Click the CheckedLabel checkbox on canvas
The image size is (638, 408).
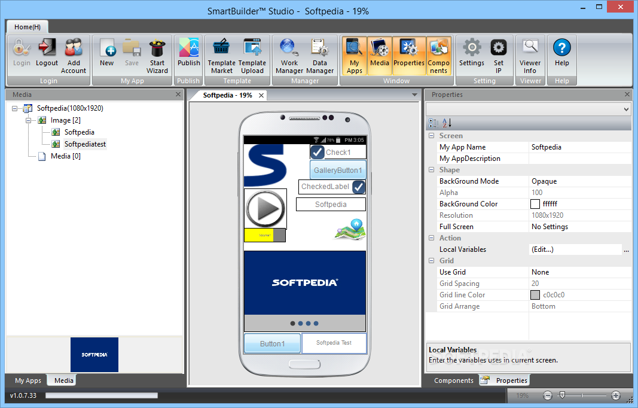[x=359, y=187]
